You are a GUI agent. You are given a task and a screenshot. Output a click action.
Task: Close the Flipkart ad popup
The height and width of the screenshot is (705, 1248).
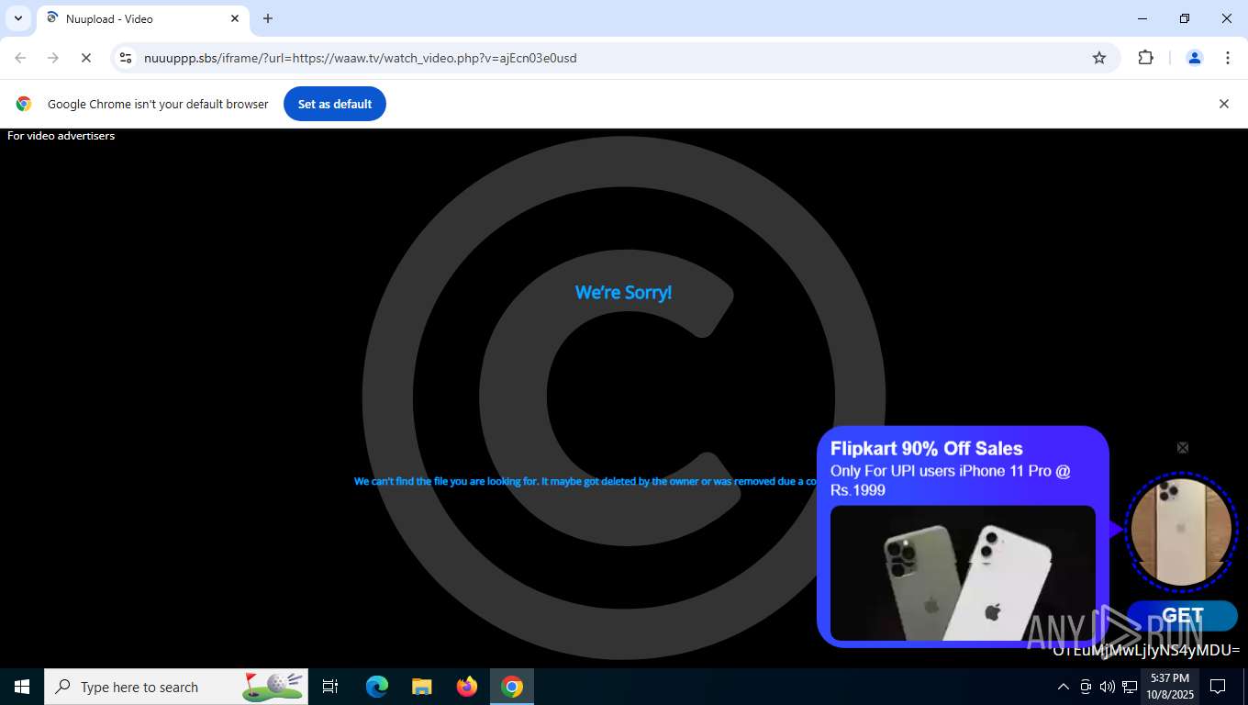(1183, 448)
